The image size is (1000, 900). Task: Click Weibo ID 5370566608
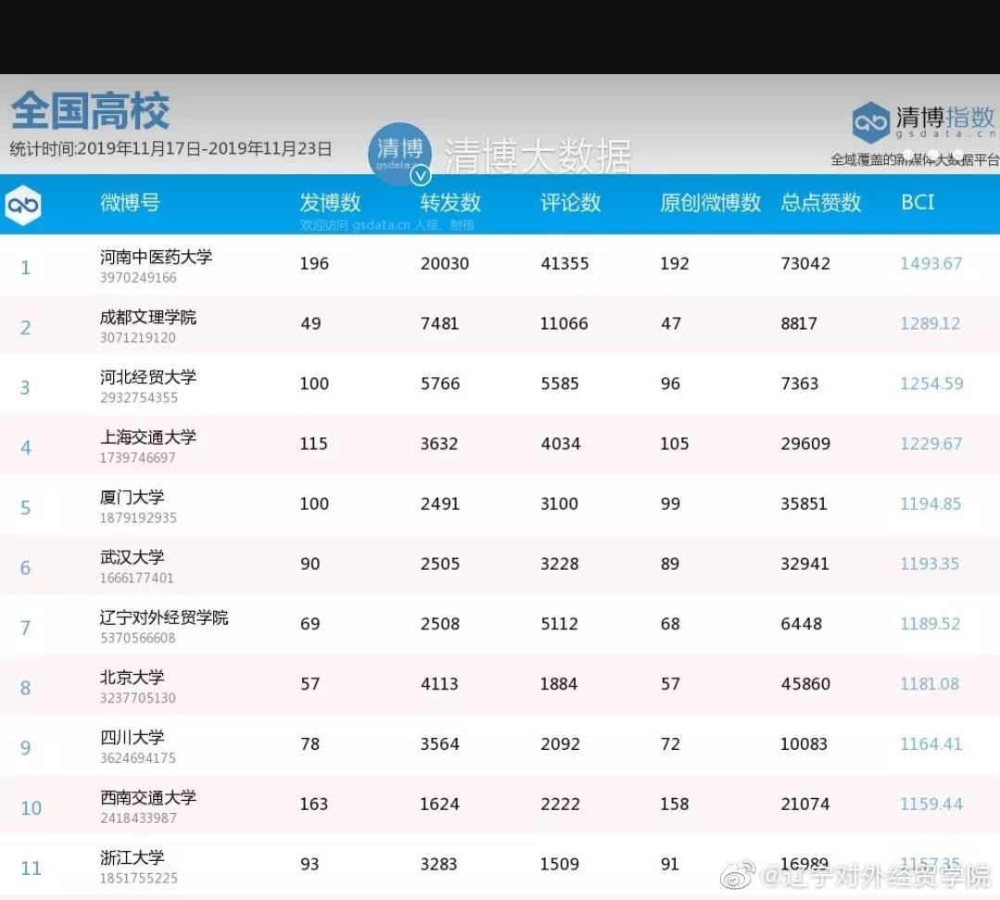click(138, 638)
